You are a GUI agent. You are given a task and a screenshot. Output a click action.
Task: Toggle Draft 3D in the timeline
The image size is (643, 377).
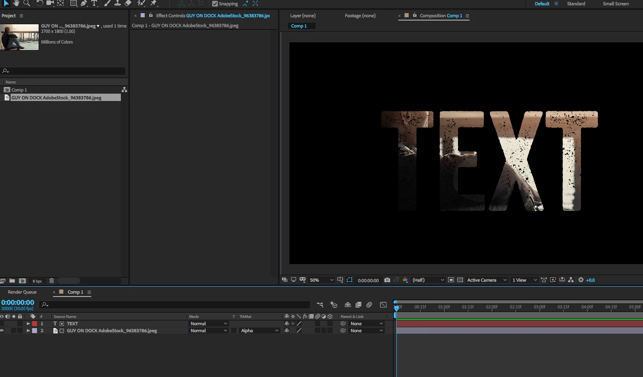(334, 305)
